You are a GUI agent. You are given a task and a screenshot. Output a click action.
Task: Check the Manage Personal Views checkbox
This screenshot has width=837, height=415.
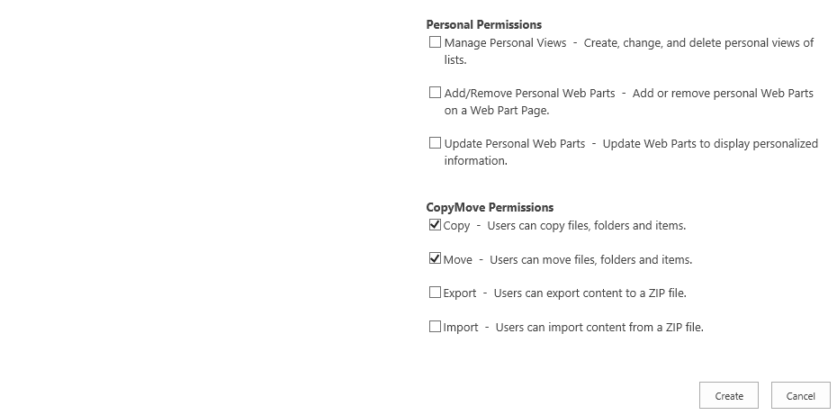(436, 42)
